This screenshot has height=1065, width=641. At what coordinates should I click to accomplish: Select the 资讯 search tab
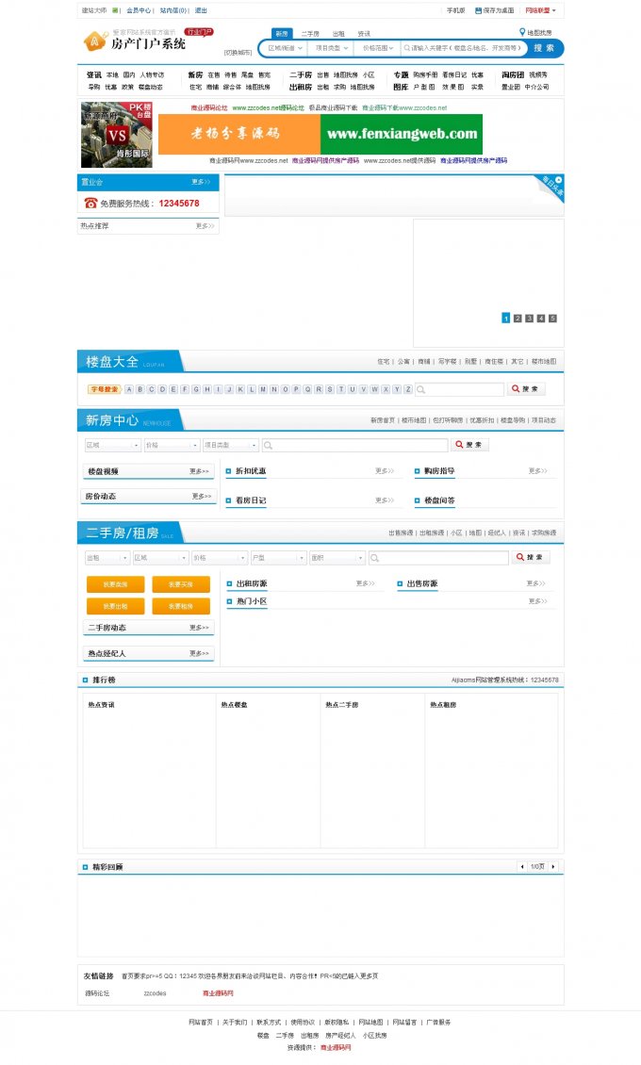point(364,33)
